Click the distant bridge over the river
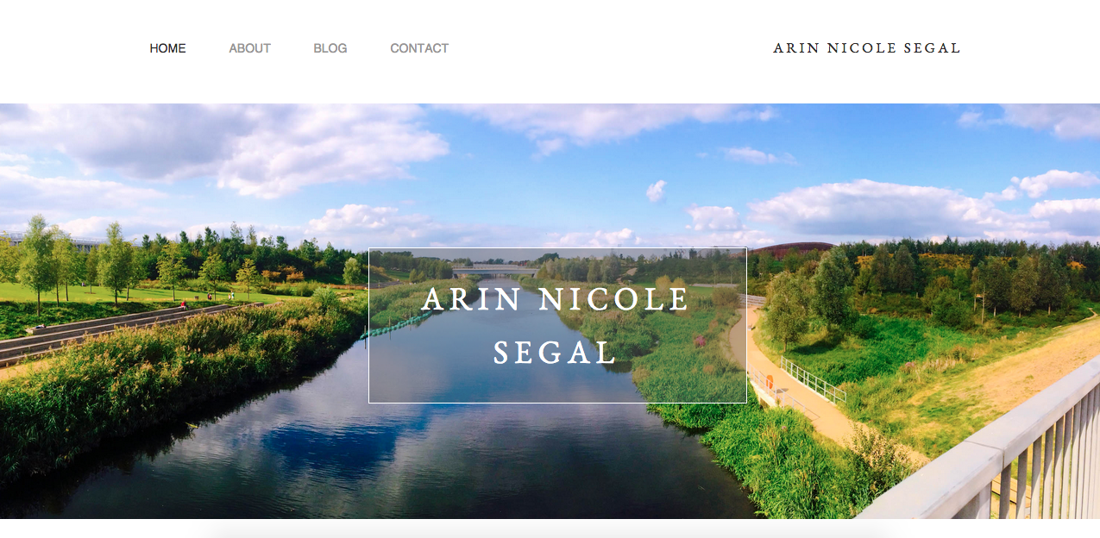This screenshot has width=1100, height=538. coord(495,270)
